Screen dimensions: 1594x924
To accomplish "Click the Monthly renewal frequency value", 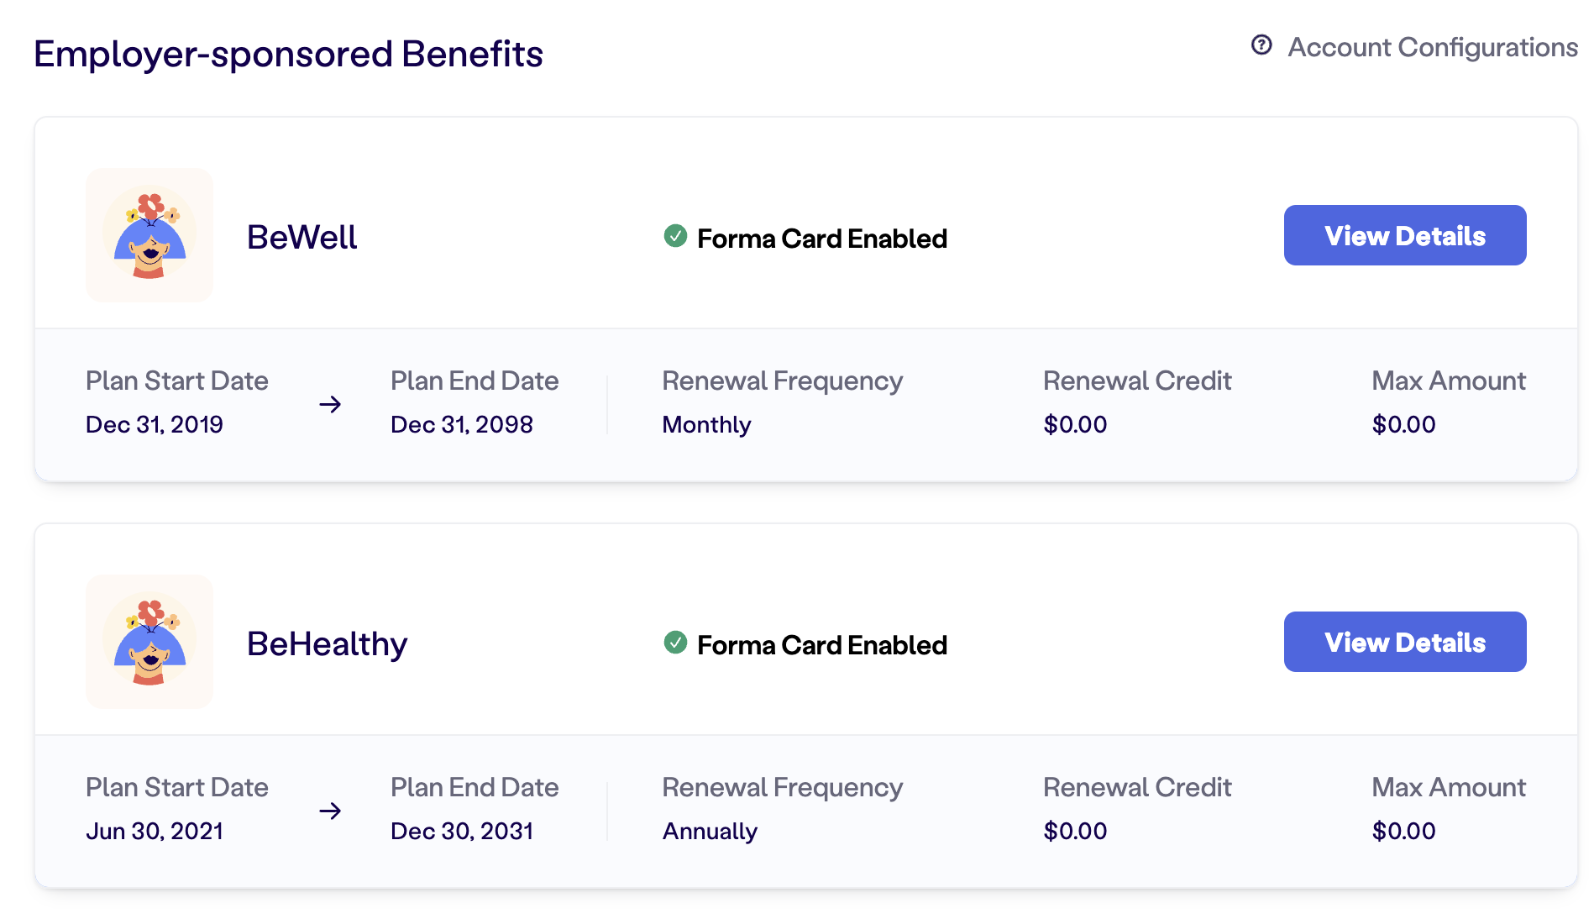I will coord(707,425).
